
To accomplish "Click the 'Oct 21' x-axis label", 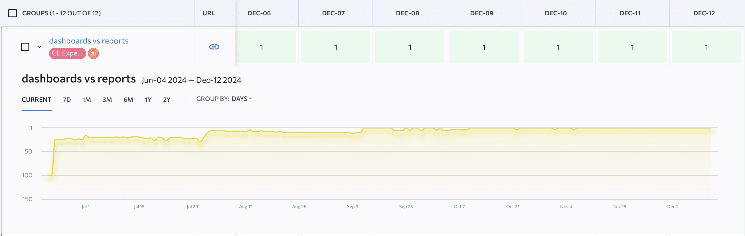I will tap(513, 207).
